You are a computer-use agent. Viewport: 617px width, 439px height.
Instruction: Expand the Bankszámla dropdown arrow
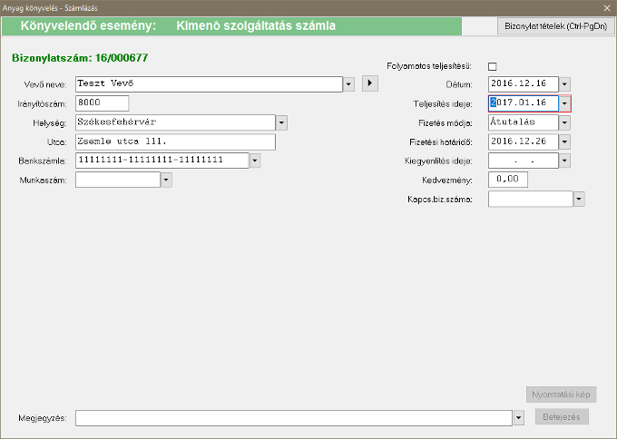(x=255, y=161)
